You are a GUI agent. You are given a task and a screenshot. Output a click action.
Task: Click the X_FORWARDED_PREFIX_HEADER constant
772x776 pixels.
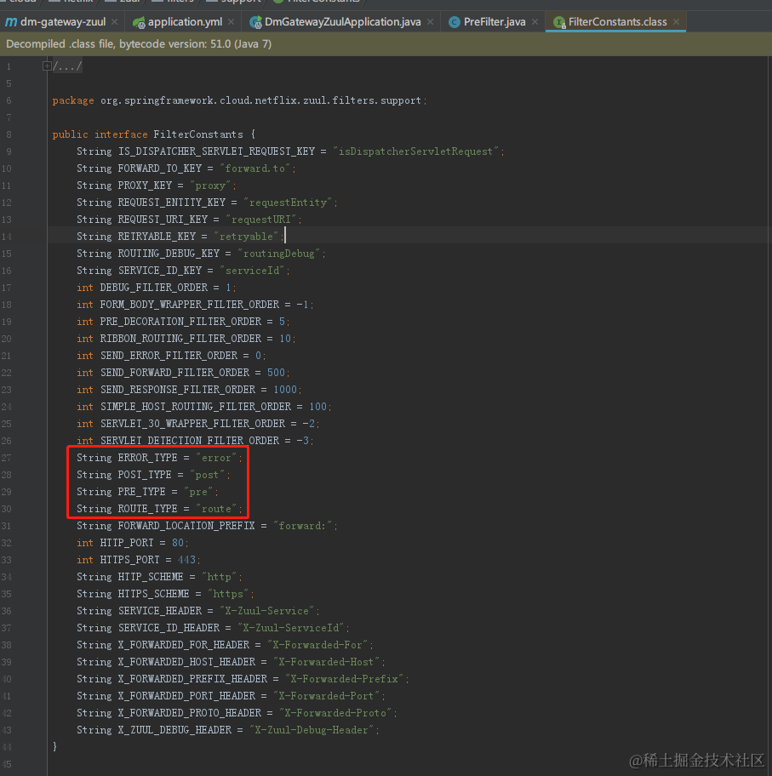(192, 680)
